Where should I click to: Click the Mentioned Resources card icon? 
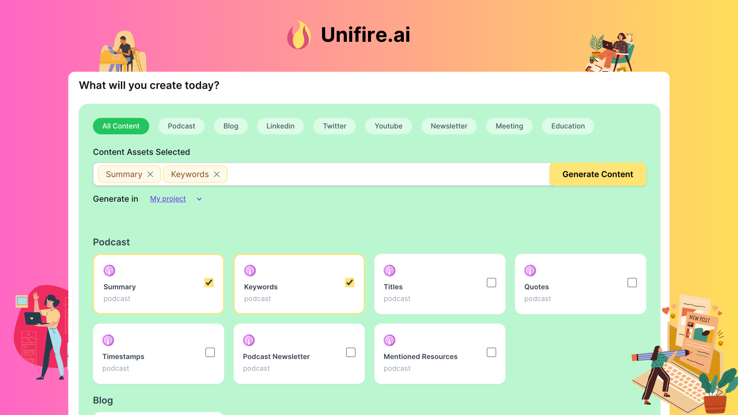tap(390, 340)
